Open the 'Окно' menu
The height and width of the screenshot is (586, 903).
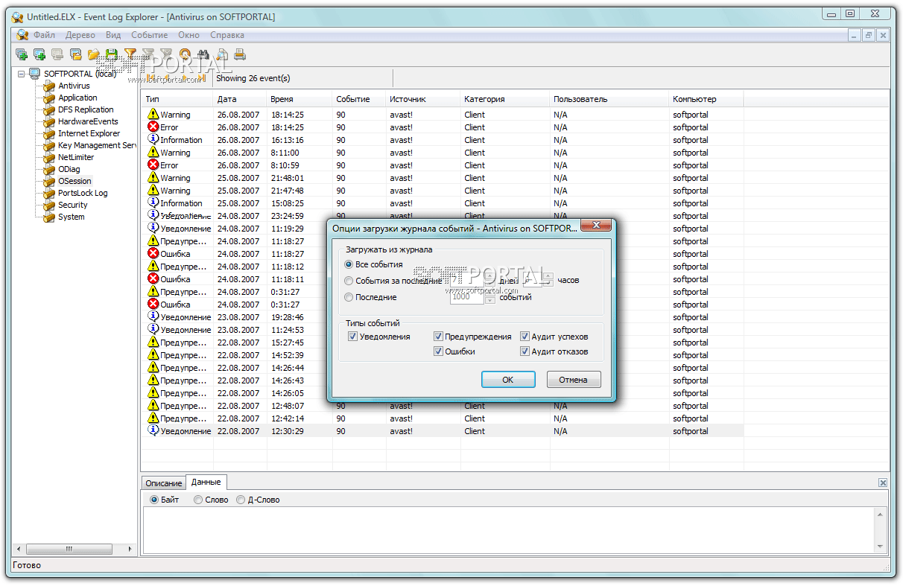(188, 35)
